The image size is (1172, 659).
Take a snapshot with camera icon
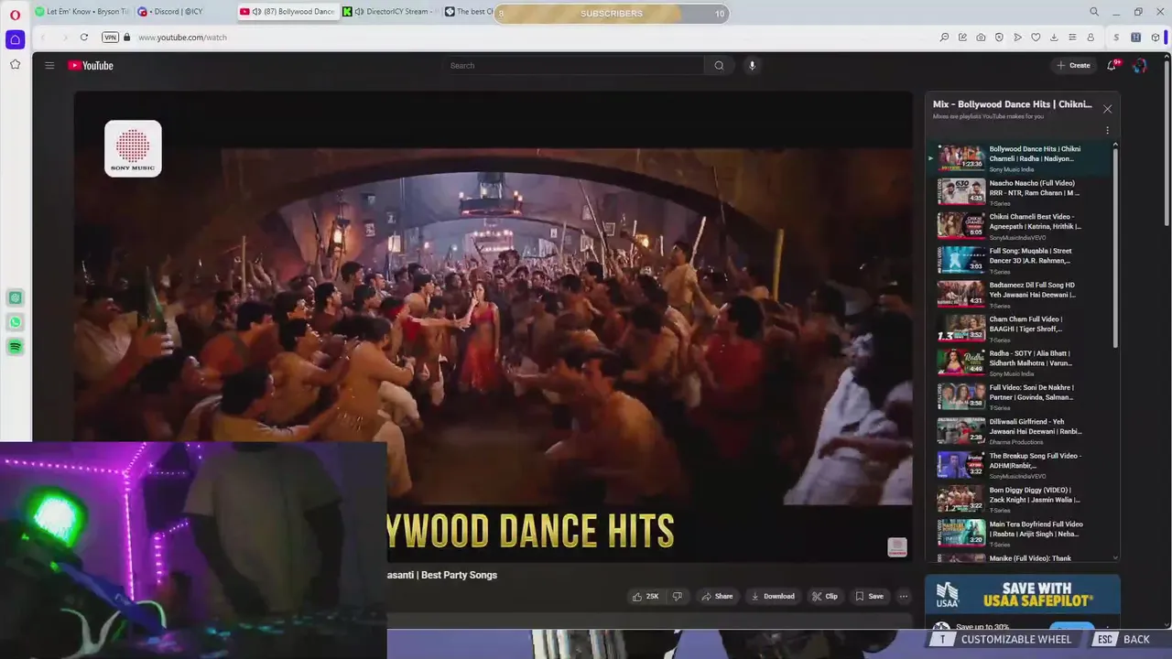point(981,38)
